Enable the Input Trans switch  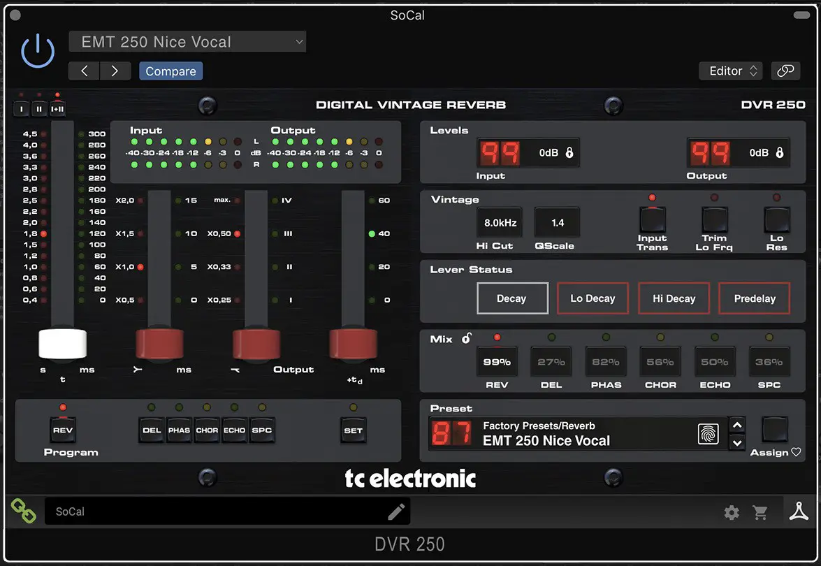(x=652, y=220)
